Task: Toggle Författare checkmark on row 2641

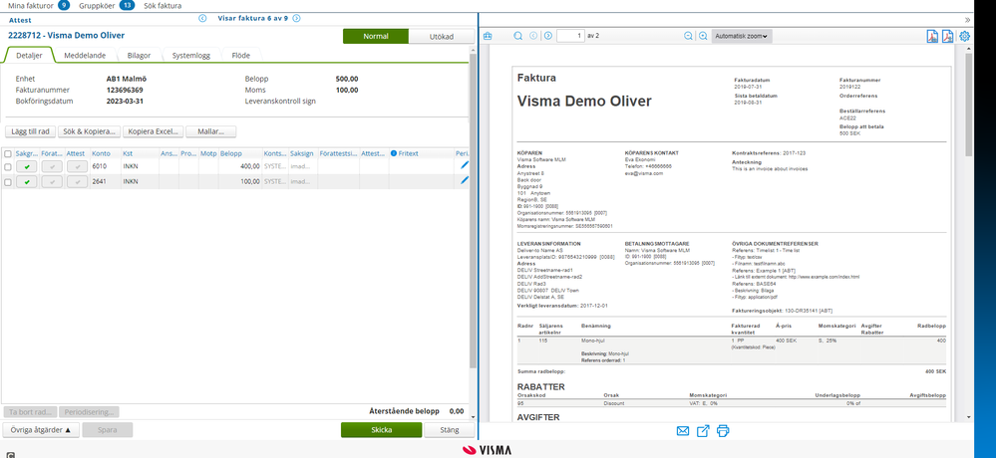Action: [x=52, y=181]
